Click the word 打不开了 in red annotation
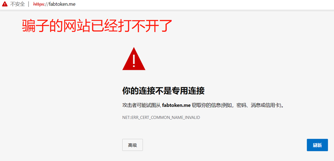 [143, 26]
